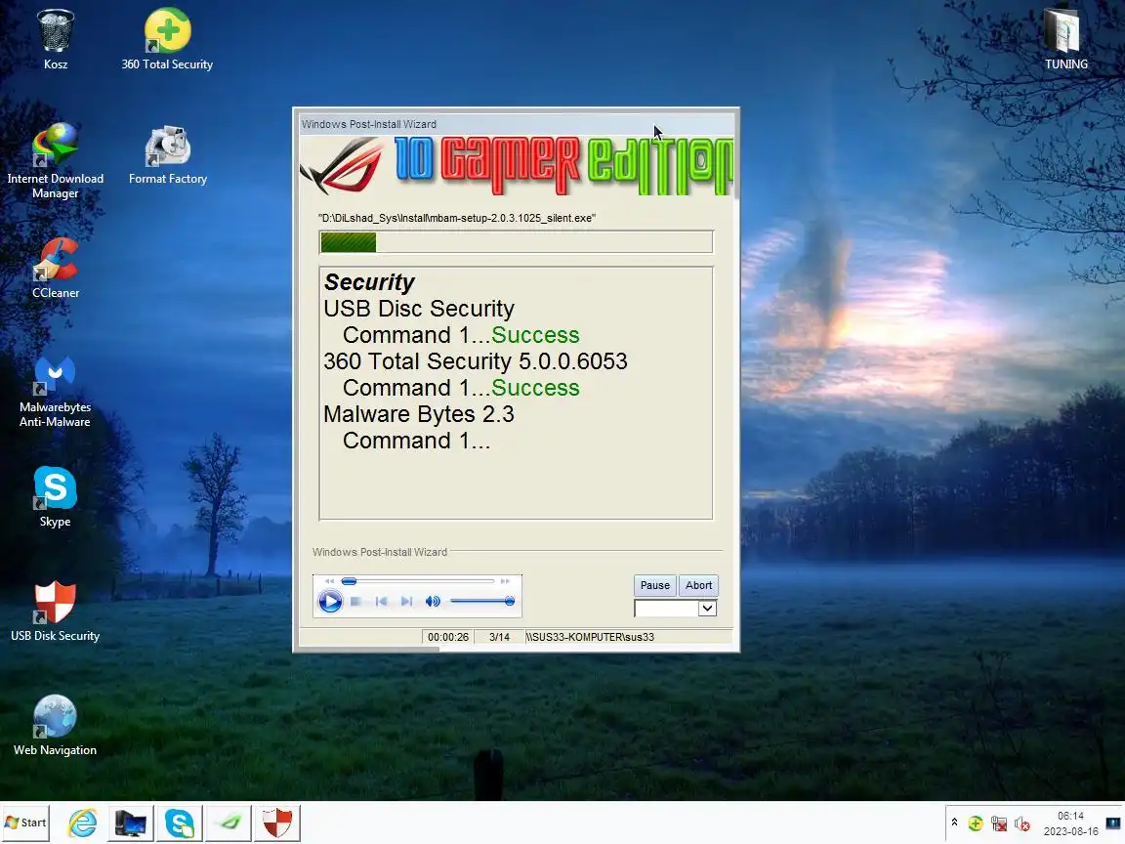
Task: Open 360 Total Security desktop shortcut
Action: (167, 39)
